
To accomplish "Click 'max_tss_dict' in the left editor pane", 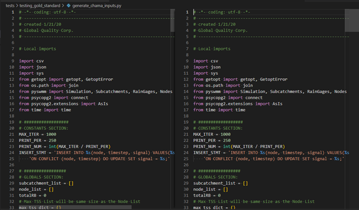I will click(33, 208).
